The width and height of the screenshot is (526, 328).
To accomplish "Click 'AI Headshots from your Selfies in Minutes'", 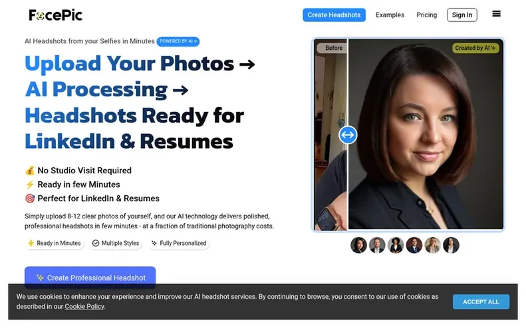I will click(x=90, y=41).
